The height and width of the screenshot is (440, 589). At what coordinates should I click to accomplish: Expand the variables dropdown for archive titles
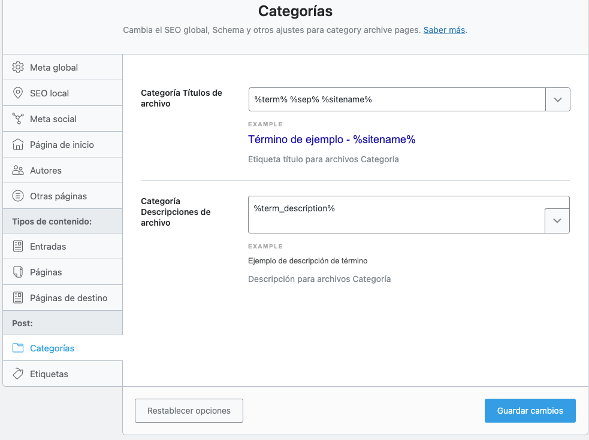coord(557,99)
